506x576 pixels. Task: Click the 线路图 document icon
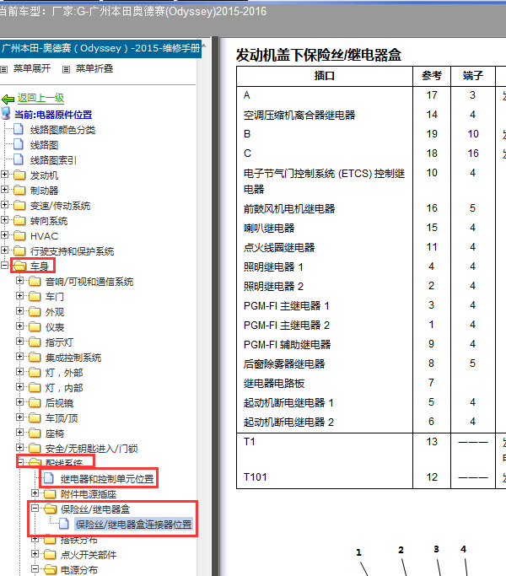click(x=19, y=144)
